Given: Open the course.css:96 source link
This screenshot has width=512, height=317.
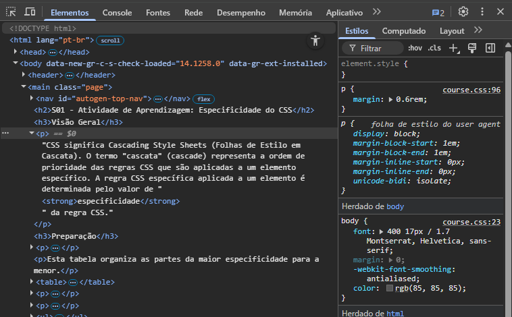Looking at the screenshot, I should click(471, 90).
